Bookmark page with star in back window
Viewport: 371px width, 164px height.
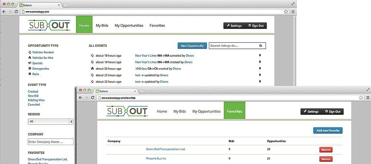[286, 11]
